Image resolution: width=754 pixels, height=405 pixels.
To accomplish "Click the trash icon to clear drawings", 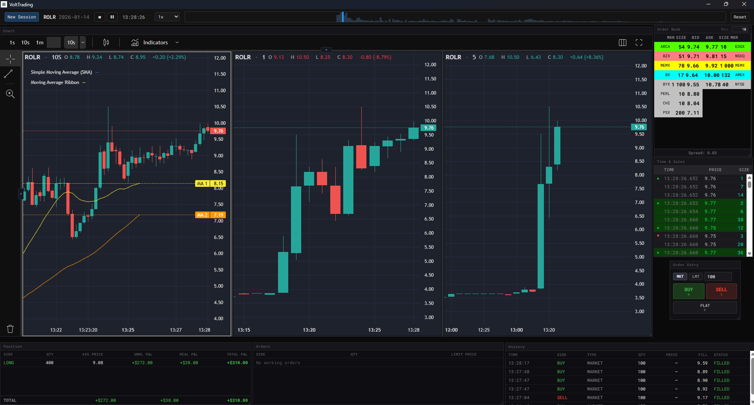I will click(10, 329).
